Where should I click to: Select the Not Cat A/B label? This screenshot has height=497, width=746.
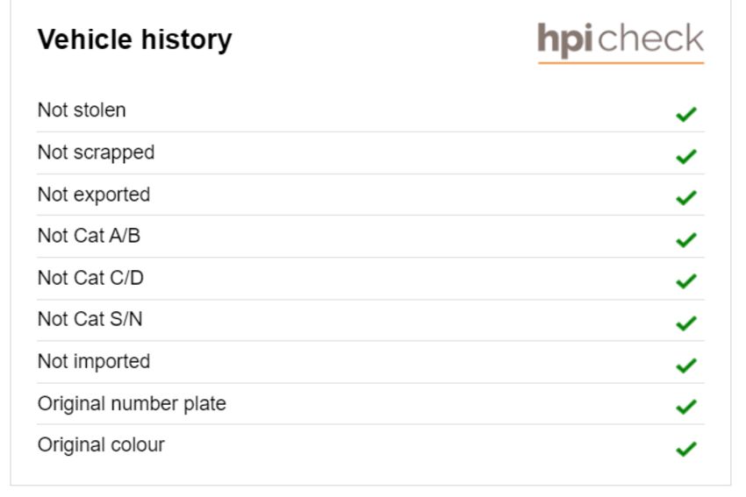pos(89,236)
